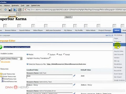
Task: Choose Pages from Admin menu
Action: click(x=116, y=38)
